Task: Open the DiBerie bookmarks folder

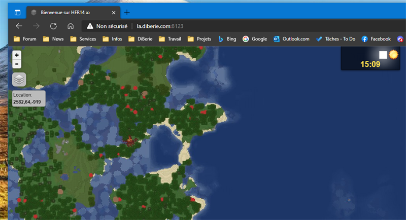Action: click(x=141, y=39)
